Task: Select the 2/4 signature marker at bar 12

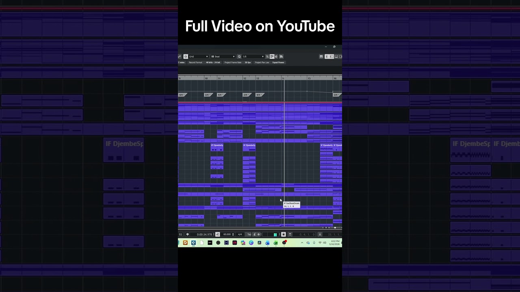Action: tap(247, 95)
